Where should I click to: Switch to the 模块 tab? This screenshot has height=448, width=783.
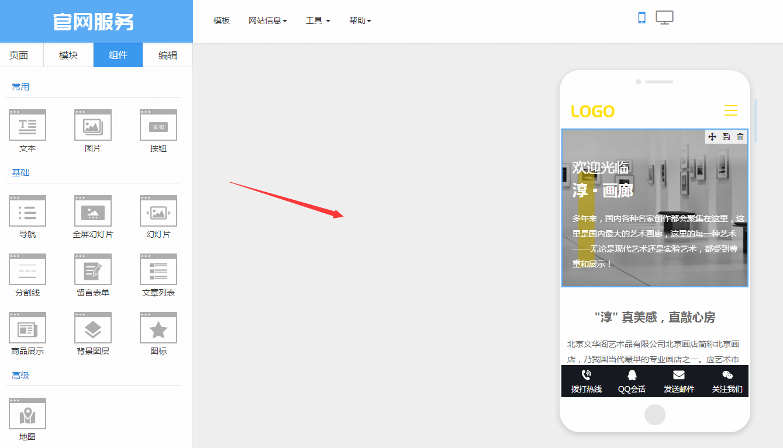click(68, 55)
